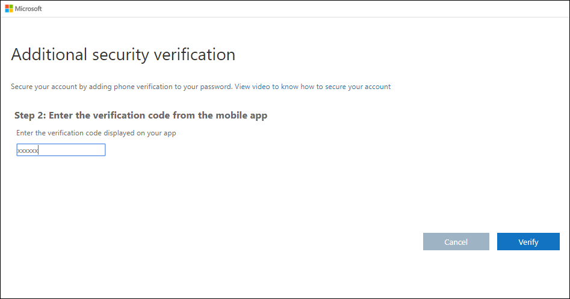Click the word 'Additional' in the page title

(x=48, y=55)
